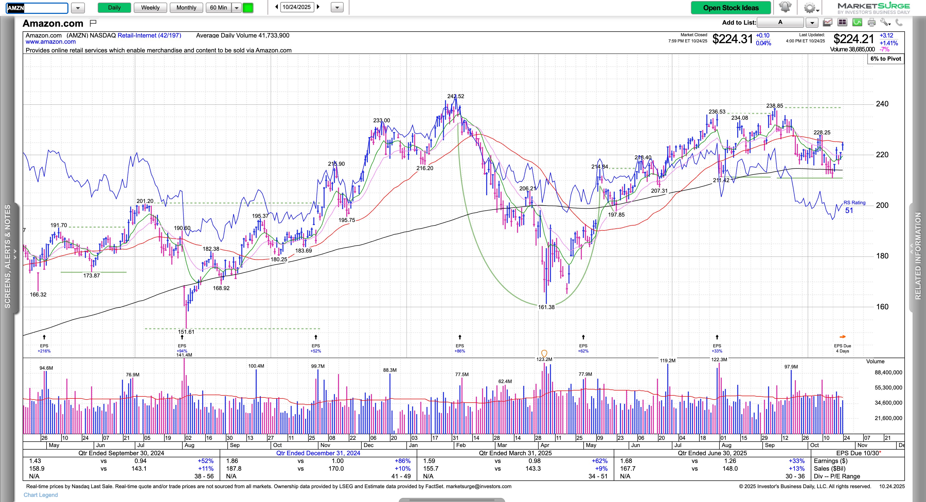Toggle the green real-time indicator square

[x=248, y=7]
